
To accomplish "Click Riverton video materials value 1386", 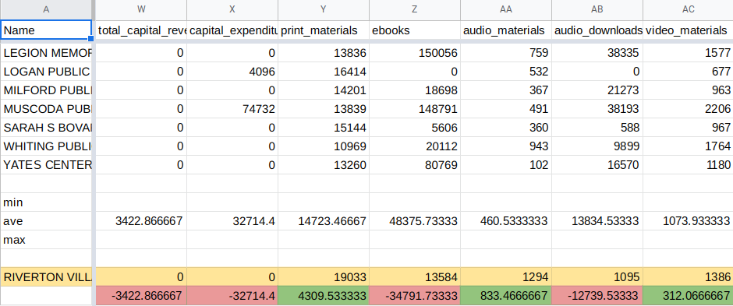I will 688,277.
